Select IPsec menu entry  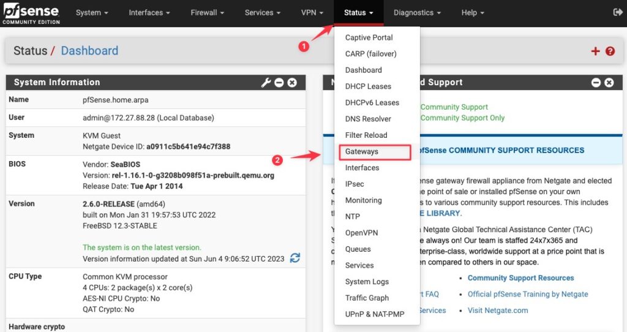[x=377, y=184]
